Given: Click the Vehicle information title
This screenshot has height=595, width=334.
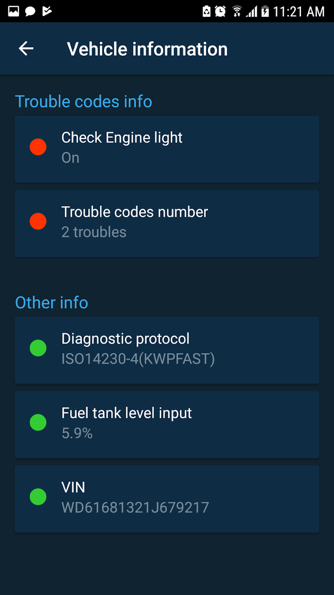Looking at the screenshot, I should [147, 49].
